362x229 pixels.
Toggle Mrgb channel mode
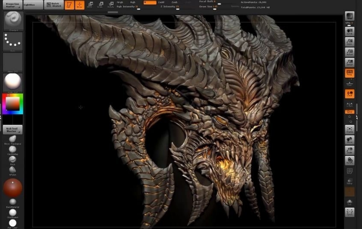coord(120,2)
